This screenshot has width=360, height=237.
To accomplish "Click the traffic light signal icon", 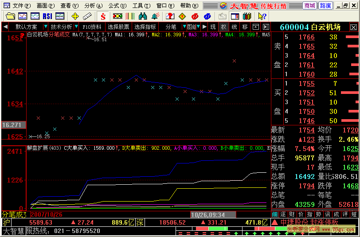I will (117, 16).
